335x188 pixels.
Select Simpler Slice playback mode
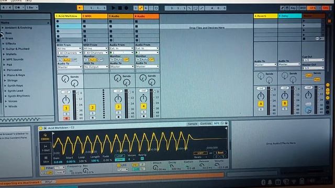pos(46,159)
